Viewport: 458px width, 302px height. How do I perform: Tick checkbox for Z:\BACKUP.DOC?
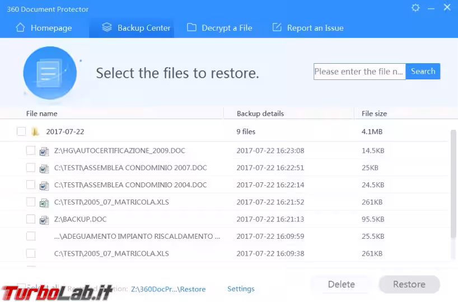point(31,219)
